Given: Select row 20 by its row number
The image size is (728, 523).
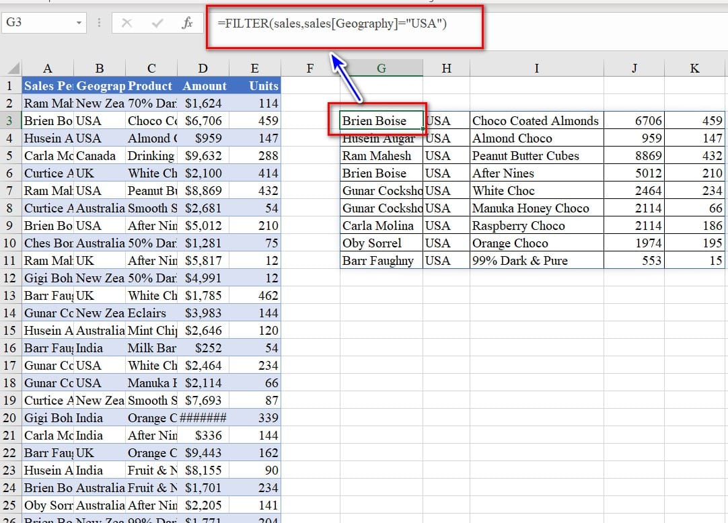Looking at the screenshot, I should pyautogui.click(x=10, y=418).
